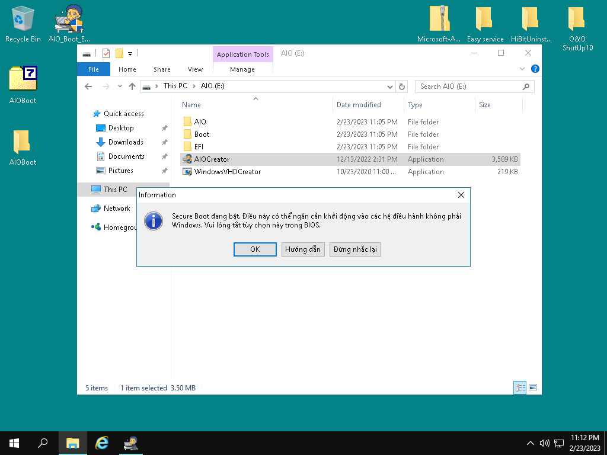Open the address bar history dropdown
The height and width of the screenshot is (455, 607).
(389, 86)
